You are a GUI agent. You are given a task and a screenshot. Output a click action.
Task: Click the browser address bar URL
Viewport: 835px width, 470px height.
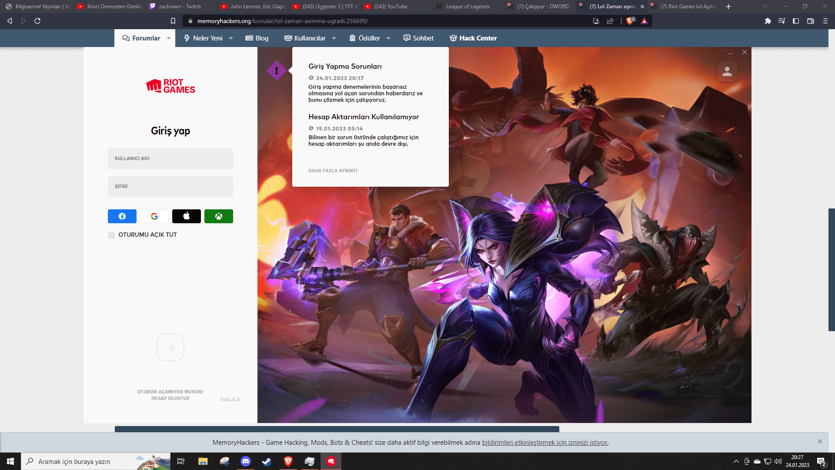click(x=283, y=21)
